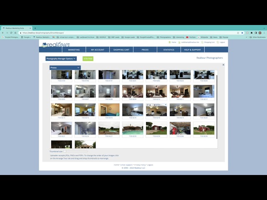The width and height of the screenshot is (267, 200).
Task: Close the Photos panel with the X
Action: 224,65
